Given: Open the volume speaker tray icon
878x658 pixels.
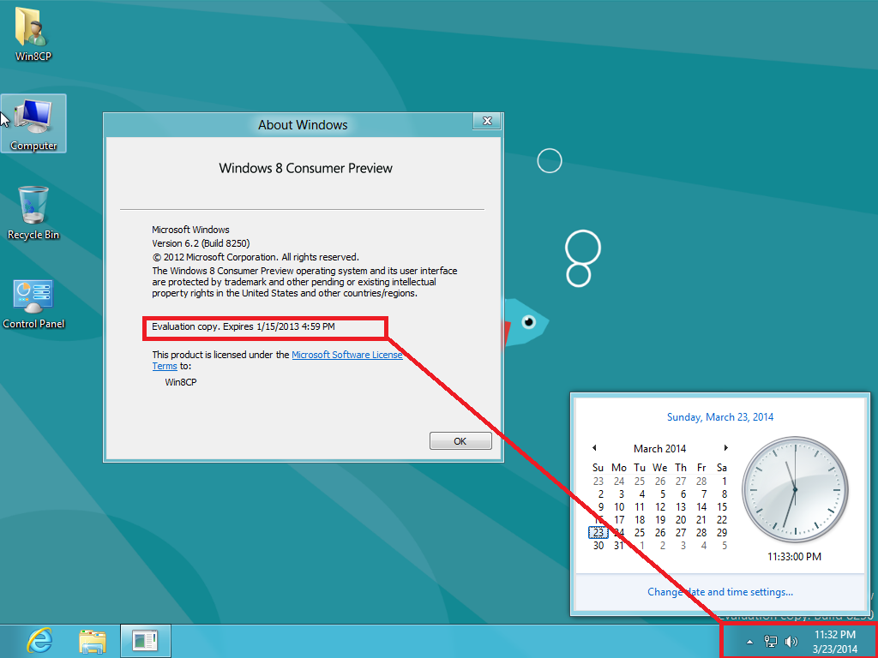Looking at the screenshot, I should click(791, 642).
